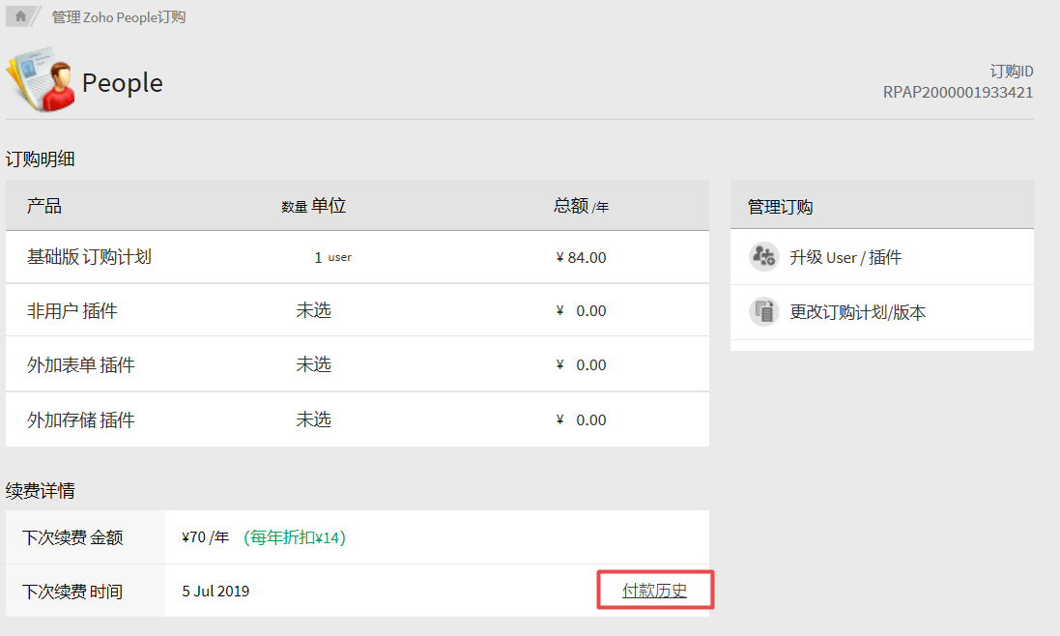Click the 外加表单 插件 row label
The image size is (1060, 636).
click(x=80, y=365)
